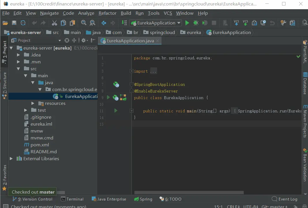Open the TODO tool window
The height and width of the screenshot is (208, 308).
(x=170, y=199)
